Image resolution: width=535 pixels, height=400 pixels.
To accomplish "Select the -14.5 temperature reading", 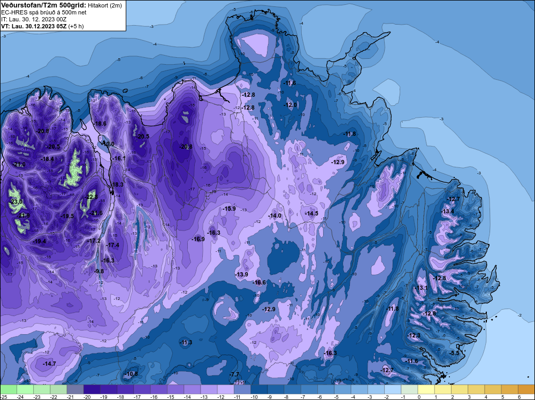I will tap(311, 213).
